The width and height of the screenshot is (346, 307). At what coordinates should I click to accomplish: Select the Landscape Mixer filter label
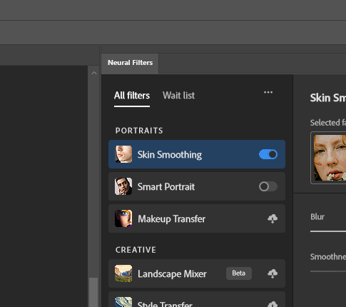[172, 274]
